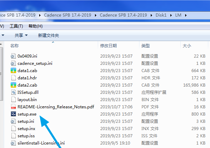Expand arrow after Disk1 in breadcrumb
The image size is (210, 148).
point(171,15)
